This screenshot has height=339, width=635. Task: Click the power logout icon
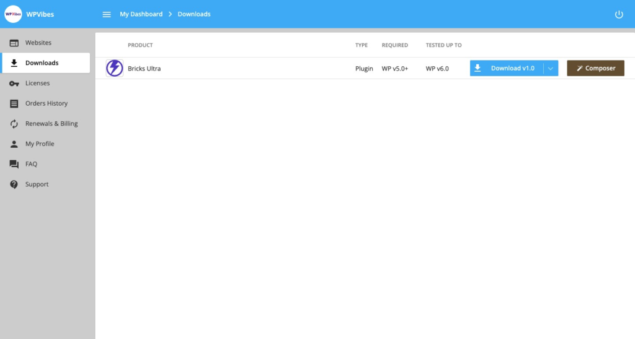point(619,15)
